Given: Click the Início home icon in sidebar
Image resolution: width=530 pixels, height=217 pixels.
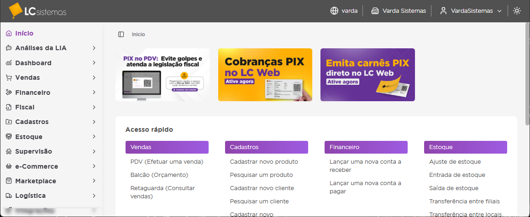Looking at the screenshot, I should tap(9, 33).
